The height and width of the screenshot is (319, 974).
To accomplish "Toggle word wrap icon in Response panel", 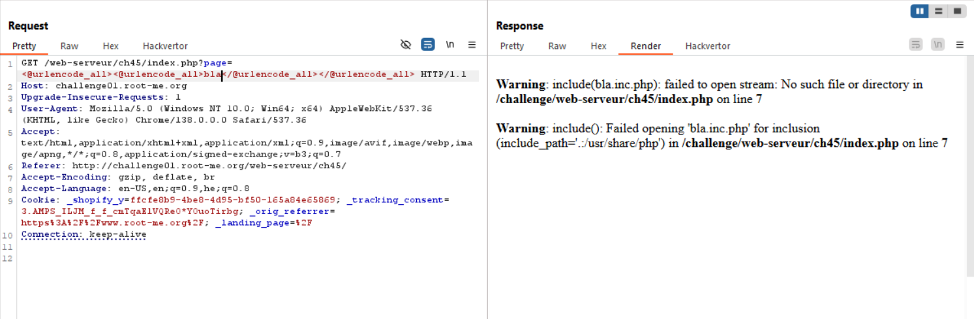I will point(916,44).
